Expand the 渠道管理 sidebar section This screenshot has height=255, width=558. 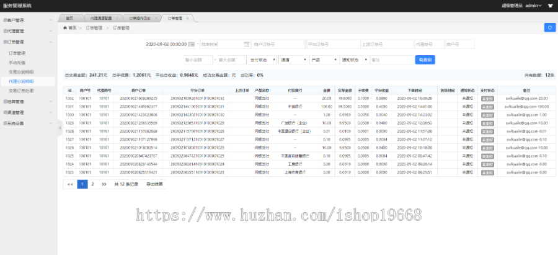tap(51, 112)
